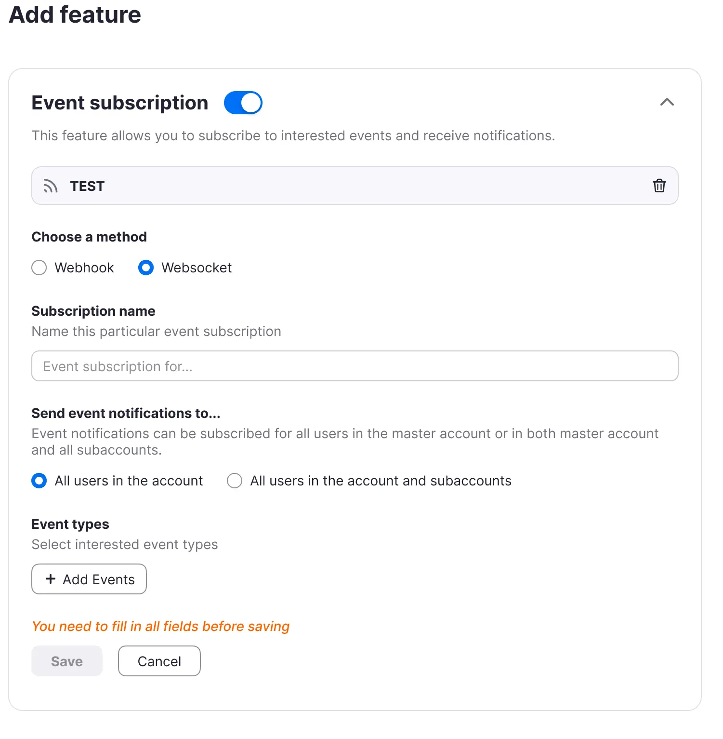Screen dimensions: 723x739
Task: Click the Add feature page heading
Action: [75, 14]
